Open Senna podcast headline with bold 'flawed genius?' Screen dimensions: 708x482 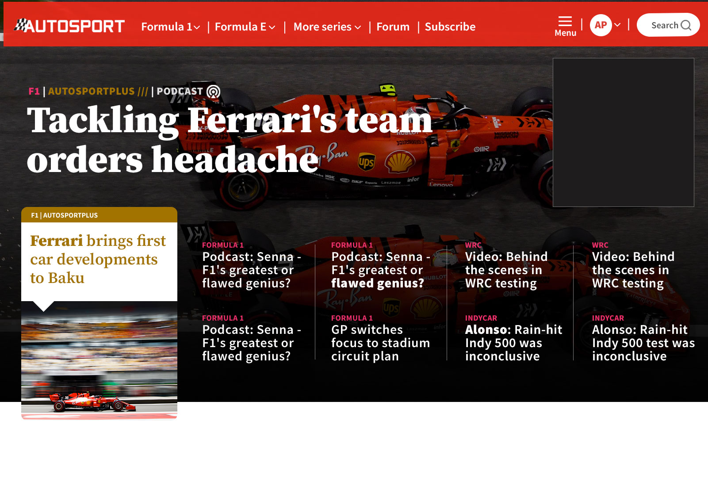click(381, 270)
